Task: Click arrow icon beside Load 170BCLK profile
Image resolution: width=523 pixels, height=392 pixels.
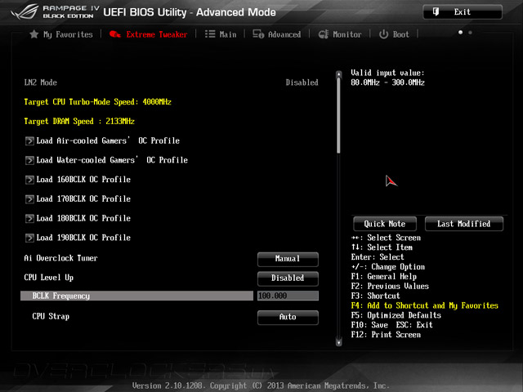Action: click(29, 199)
